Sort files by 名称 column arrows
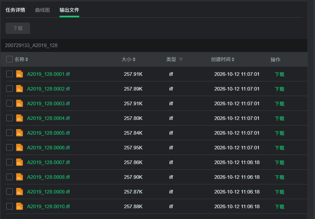 [27, 59]
